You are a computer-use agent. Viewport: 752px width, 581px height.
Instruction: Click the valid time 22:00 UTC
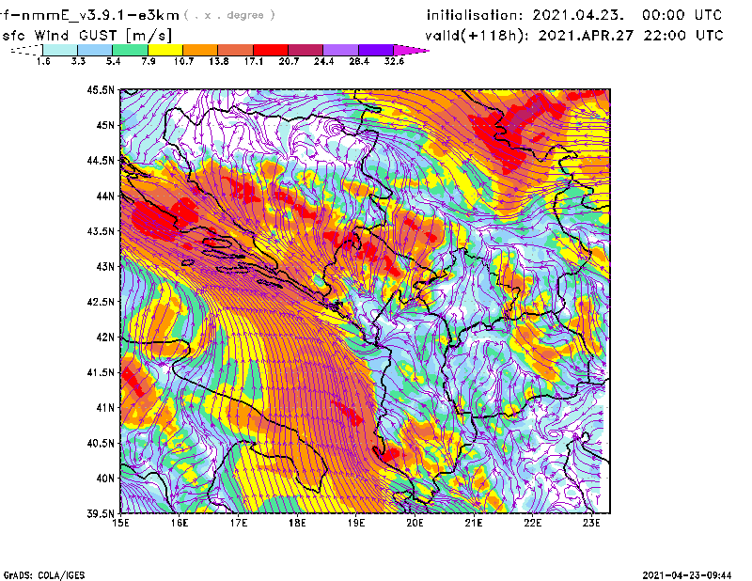[x=684, y=36]
